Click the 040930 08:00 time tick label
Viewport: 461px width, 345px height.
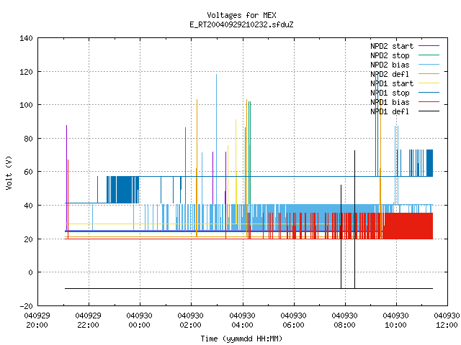click(x=344, y=321)
